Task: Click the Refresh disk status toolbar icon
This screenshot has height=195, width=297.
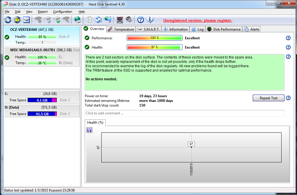Action: point(8,20)
